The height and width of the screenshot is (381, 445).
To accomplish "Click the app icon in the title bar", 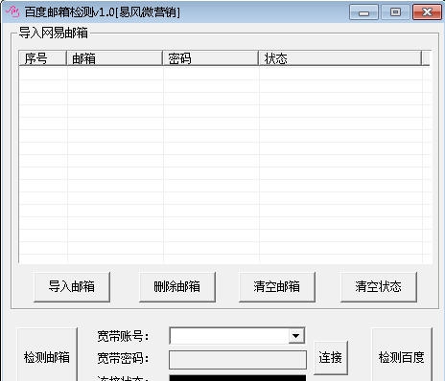I will pyautogui.click(x=12, y=11).
